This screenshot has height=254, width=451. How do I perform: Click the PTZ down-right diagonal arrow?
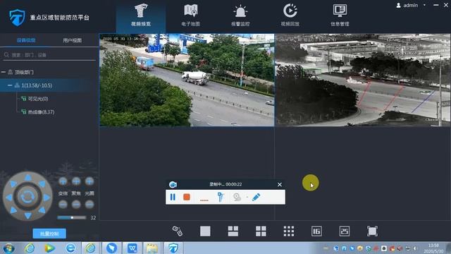tap(42, 210)
